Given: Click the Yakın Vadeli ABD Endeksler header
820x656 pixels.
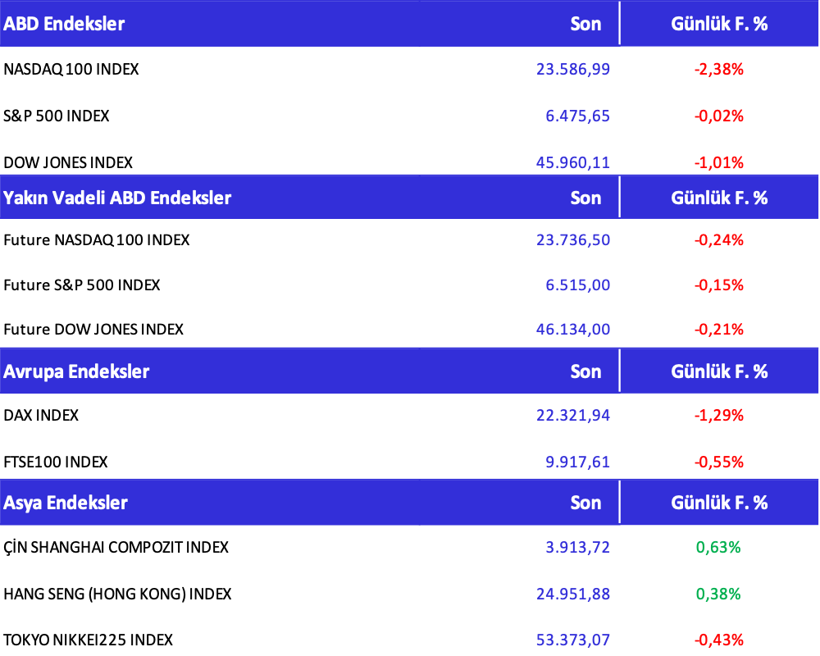Looking at the screenshot, I should [117, 198].
